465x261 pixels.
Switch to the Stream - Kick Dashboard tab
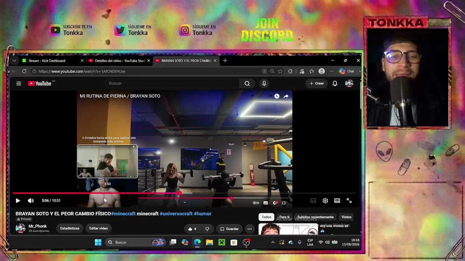coord(53,61)
